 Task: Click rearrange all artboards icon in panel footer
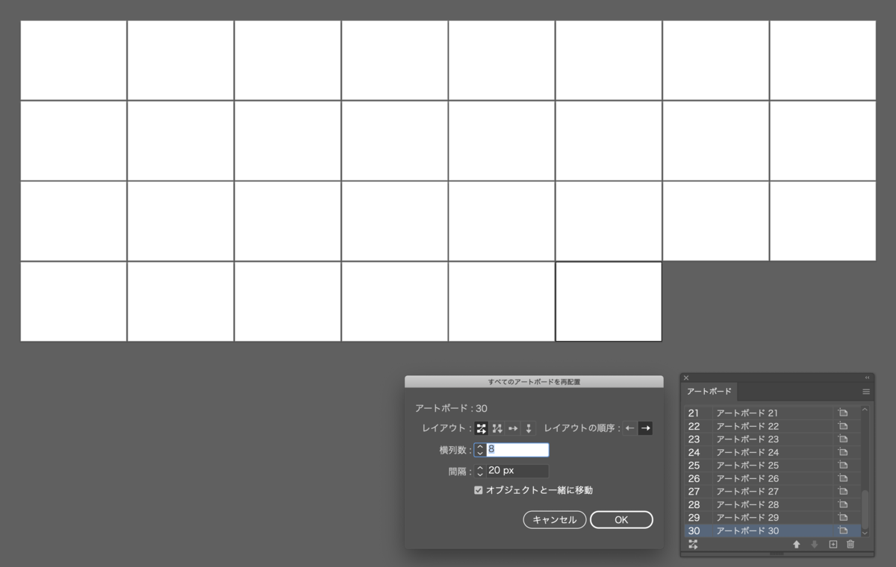point(693,545)
